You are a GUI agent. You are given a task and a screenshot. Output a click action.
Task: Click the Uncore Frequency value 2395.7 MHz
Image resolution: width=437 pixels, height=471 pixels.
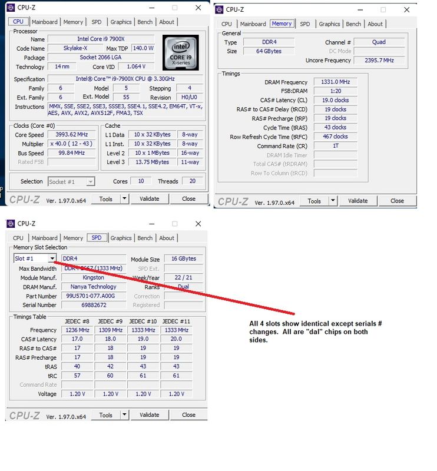point(379,60)
